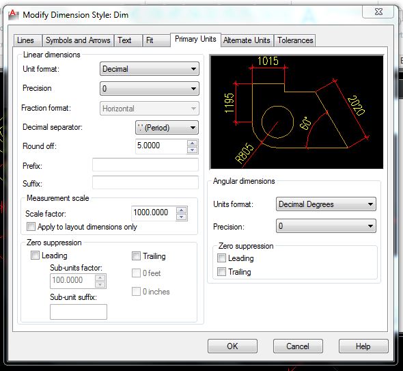This screenshot has width=403, height=371.
Task: Select the Primary Units tab
Action: click(x=195, y=40)
